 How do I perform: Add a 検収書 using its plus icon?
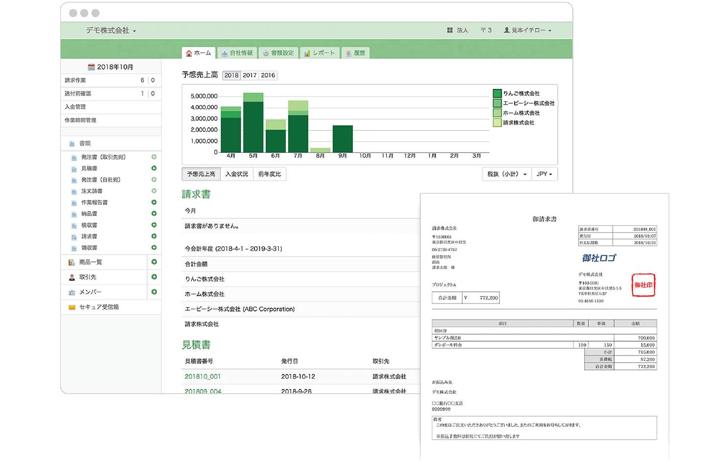click(x=154, y=225)
